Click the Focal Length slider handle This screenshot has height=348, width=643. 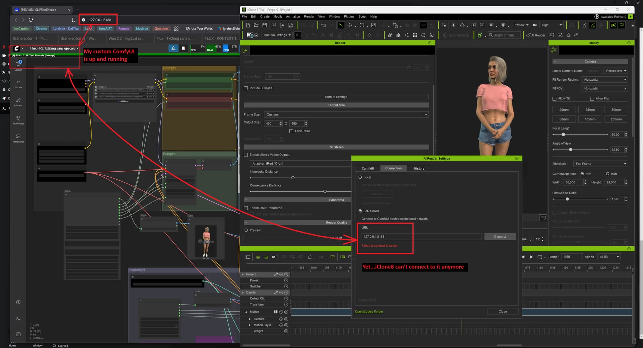[x=563, y=135]
